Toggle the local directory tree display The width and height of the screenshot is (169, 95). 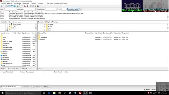tap(10, 6)
